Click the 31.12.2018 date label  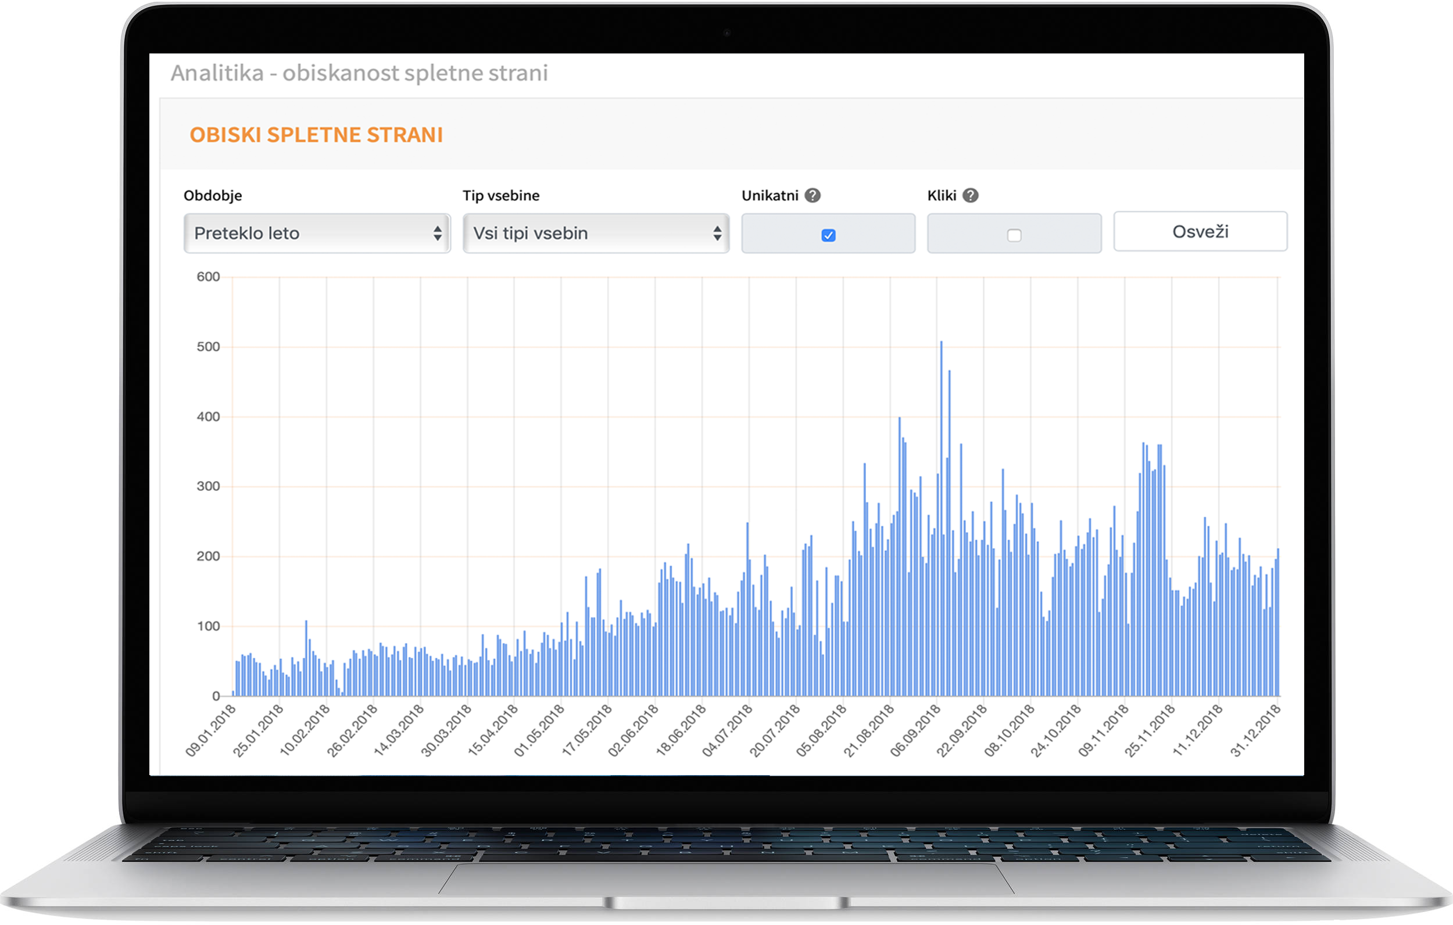tap(1255, 730)
